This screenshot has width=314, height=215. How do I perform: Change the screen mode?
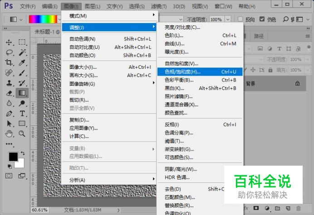pyautogui.click(x=22, y=176)
